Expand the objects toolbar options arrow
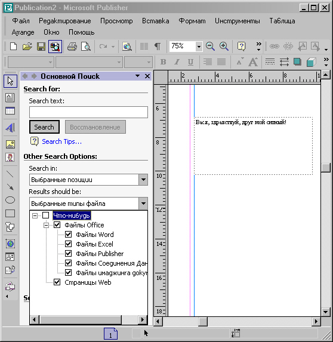This screenshot has width=333, height=342. (x=7, y=297)
